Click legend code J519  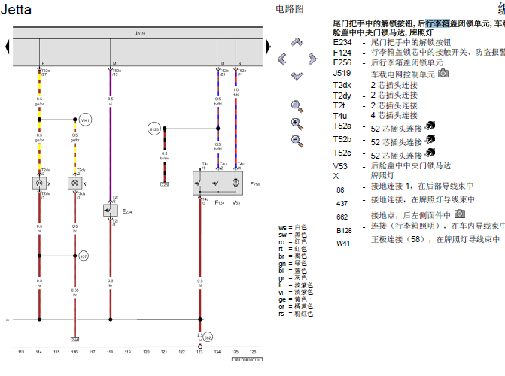[342, 73]
